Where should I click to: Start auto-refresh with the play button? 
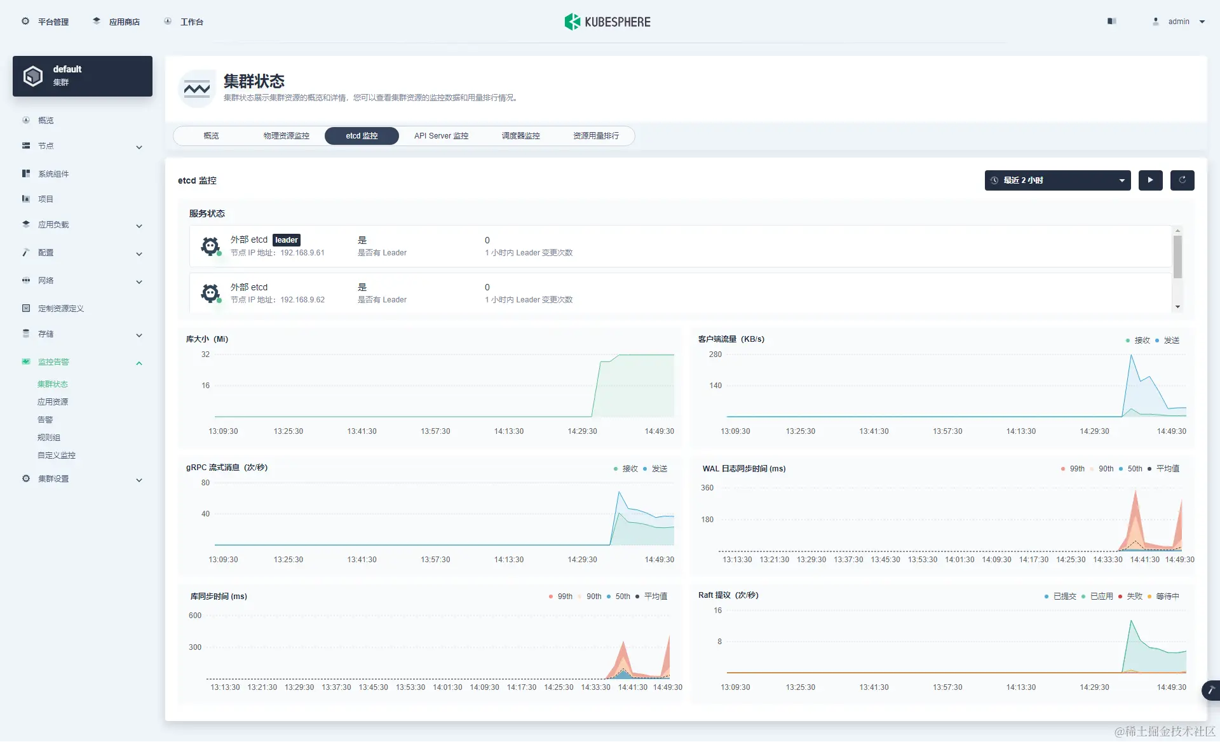click(1150, 180)
